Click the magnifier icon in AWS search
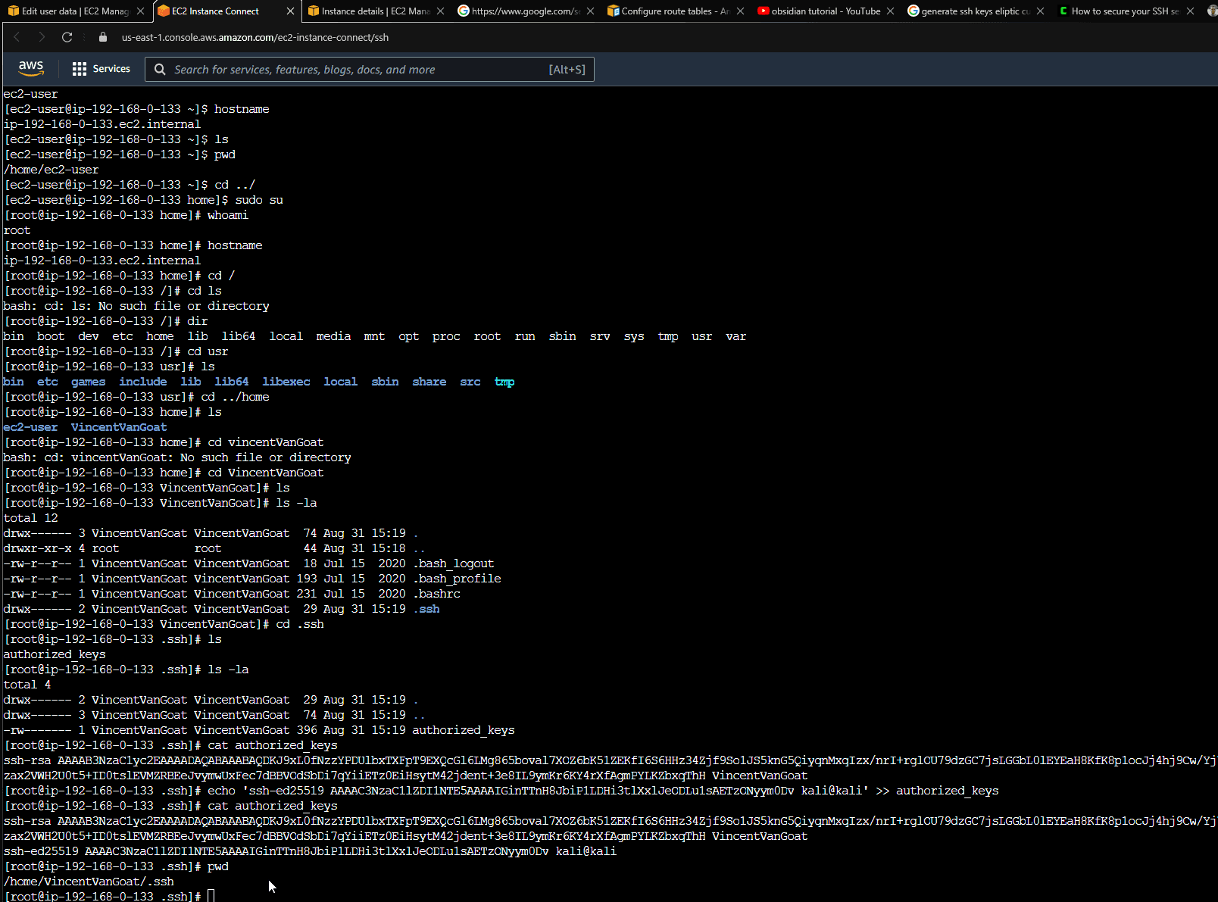Screen dimensions: 1218x902 (160, 70)
